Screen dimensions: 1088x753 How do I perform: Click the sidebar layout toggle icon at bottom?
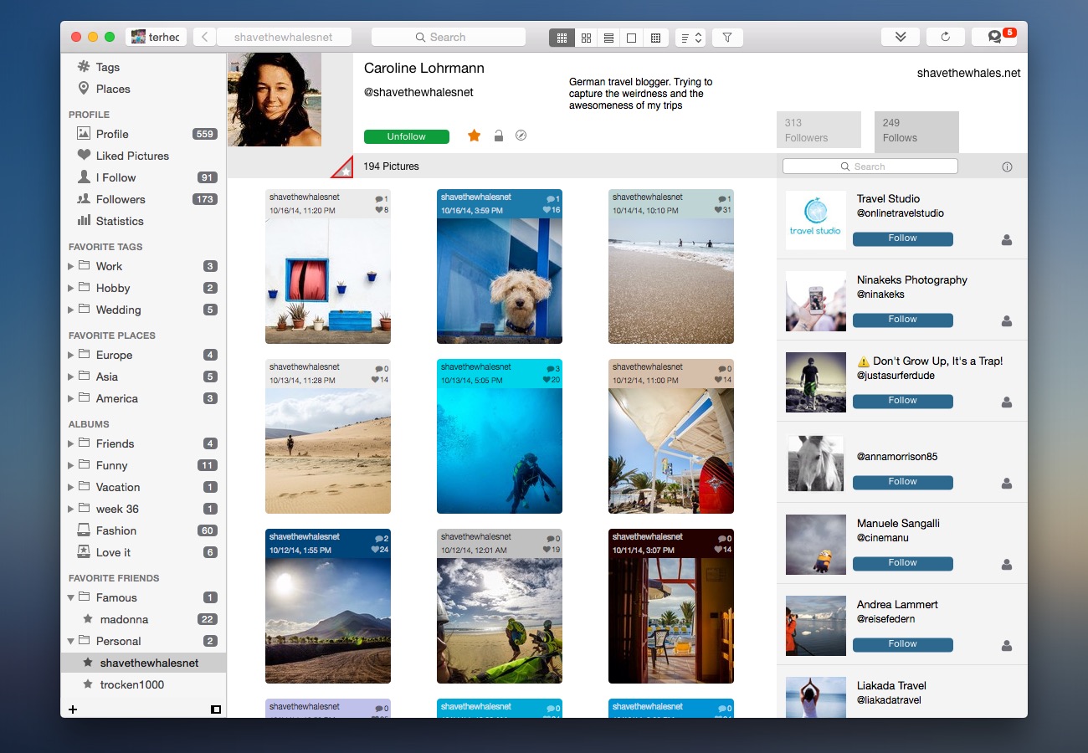pos(216,709)
